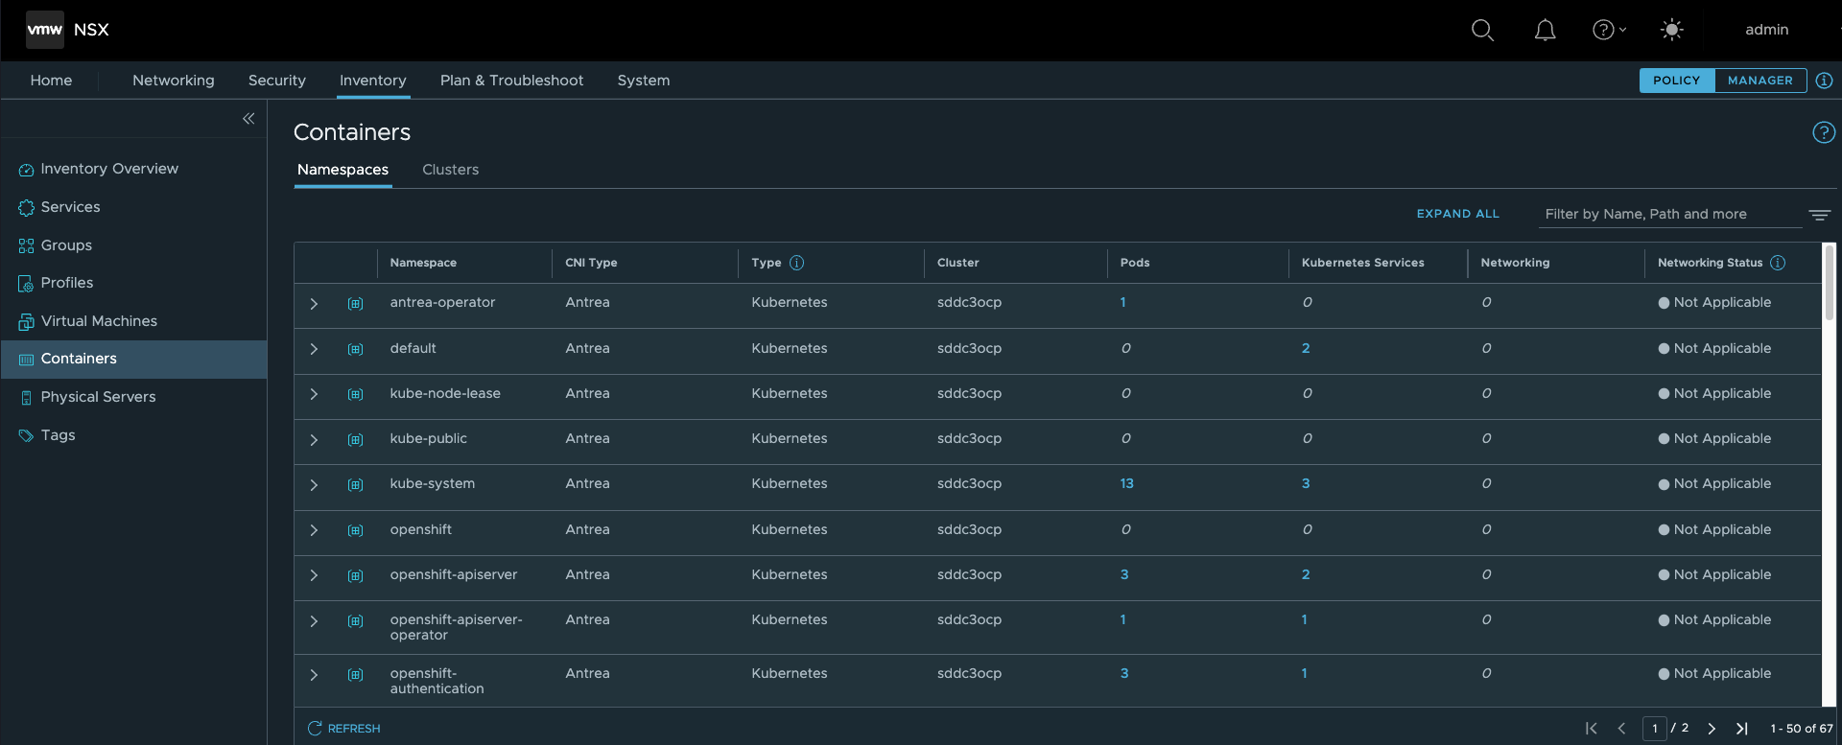Viewport: 1842px width, 745px height.
Task: Expand the openshift-authentication row
Action: click(x=314, y=675)
